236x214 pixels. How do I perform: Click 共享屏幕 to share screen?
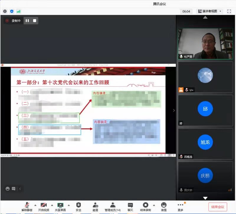[60, 207]
